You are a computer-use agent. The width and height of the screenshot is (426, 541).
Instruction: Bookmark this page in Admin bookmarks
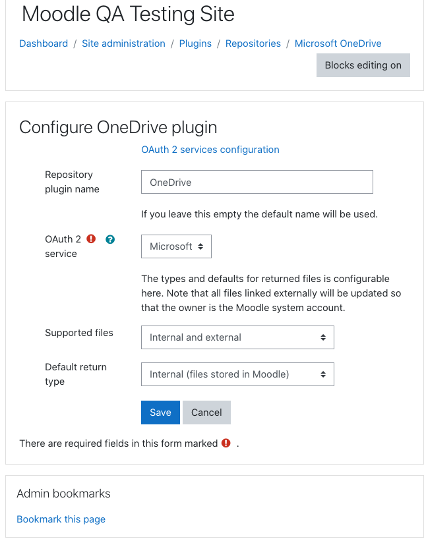tap(61, 519)
